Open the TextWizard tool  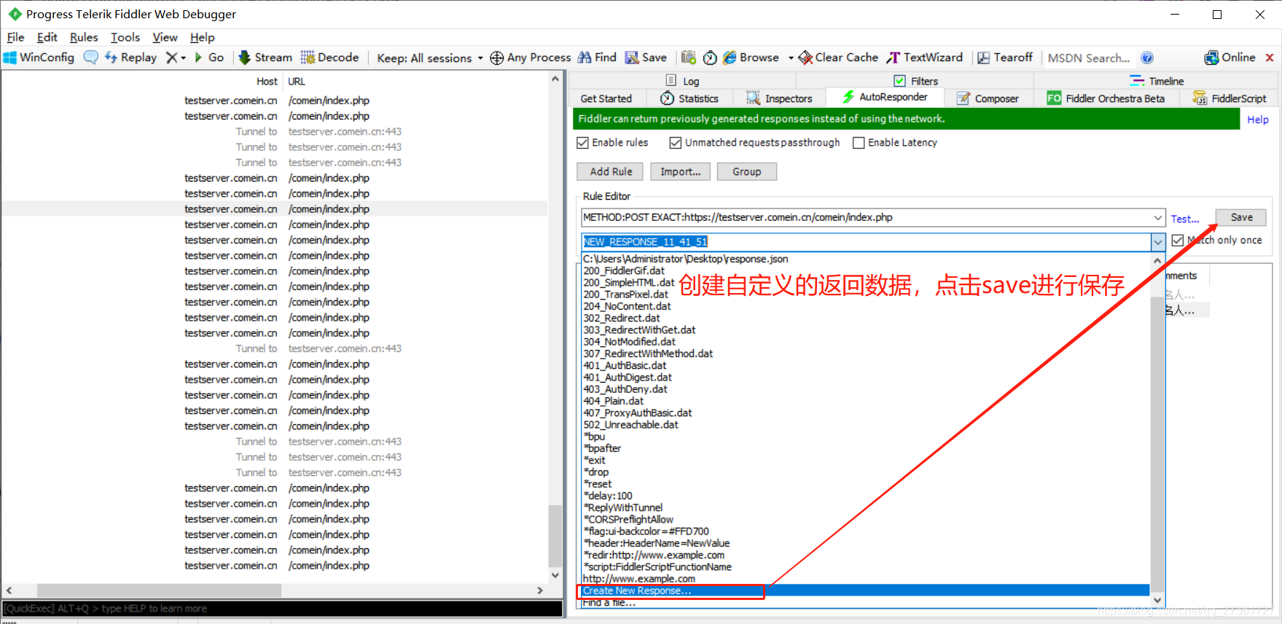tap(925, 58)
